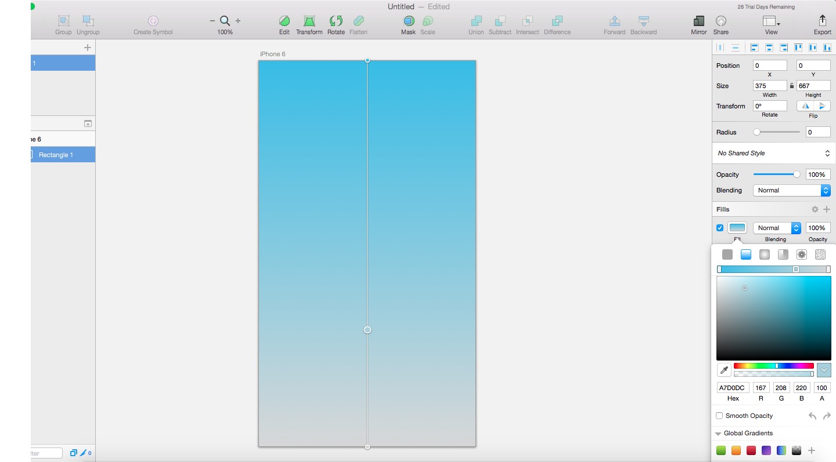
Task: Click the Group toolbar icon
Action: tap(64, 21)
